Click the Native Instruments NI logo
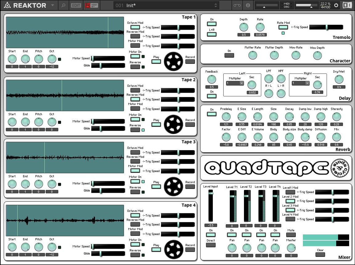Screen dimensions: 355x265 tap(347, 5)
